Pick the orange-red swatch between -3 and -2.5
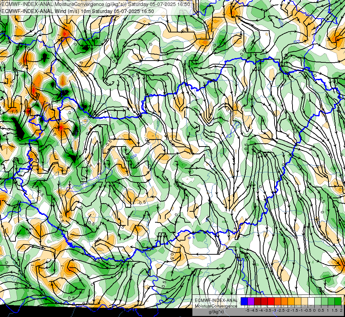Viewport: 345px width, 317px height. click(278, 302)
